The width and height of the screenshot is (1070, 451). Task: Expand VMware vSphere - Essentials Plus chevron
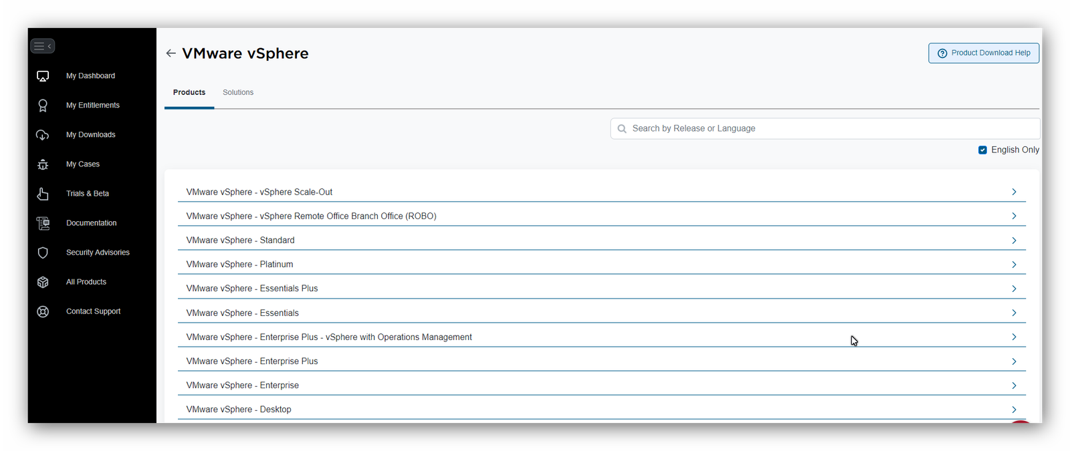pyautogui.click(x=1014, y=289)
